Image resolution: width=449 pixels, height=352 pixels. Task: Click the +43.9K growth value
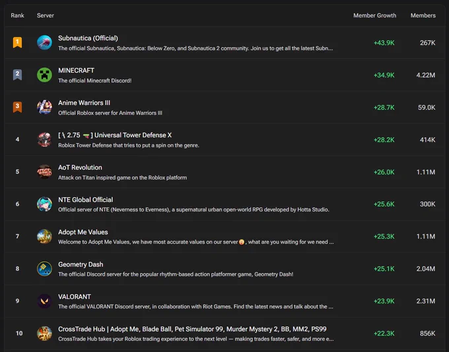click(x=384, y=43)
